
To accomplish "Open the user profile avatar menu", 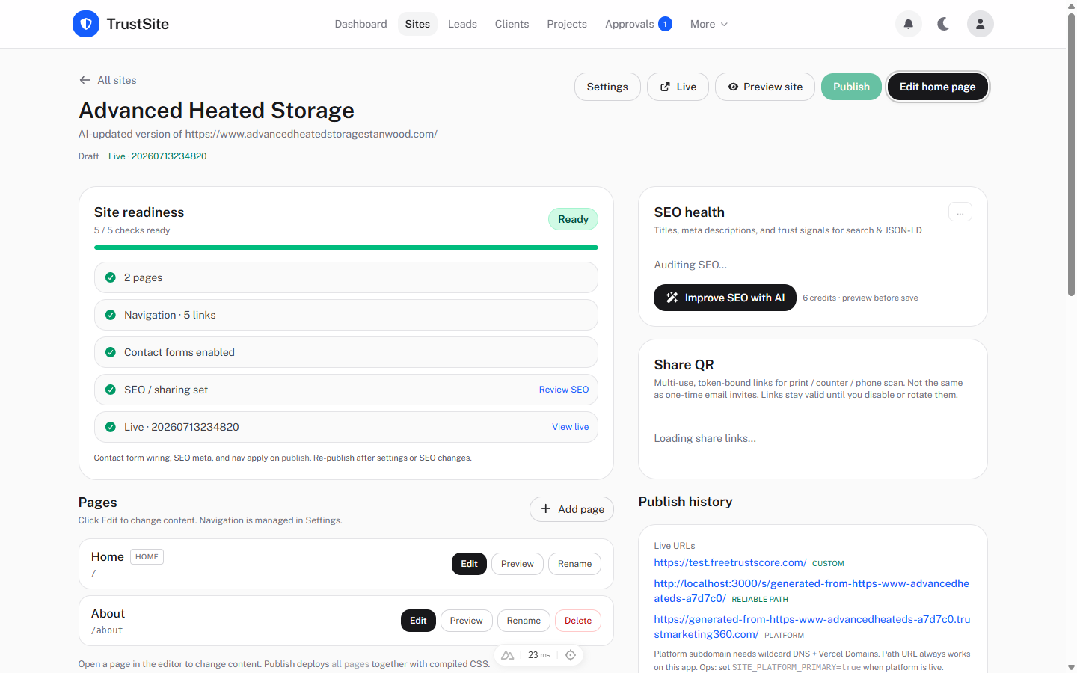I will tap(981, 24).
